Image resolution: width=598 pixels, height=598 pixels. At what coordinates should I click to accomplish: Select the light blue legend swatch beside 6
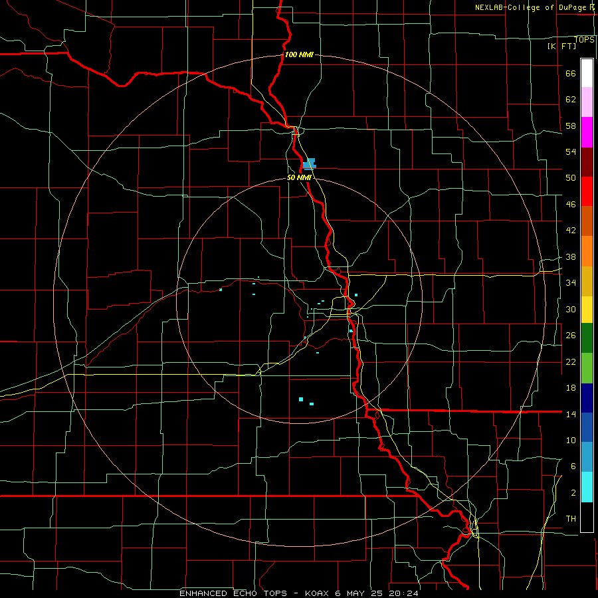587,457
